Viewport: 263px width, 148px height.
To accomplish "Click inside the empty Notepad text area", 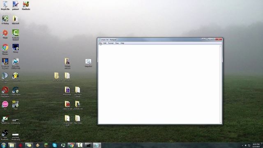I will click(x=159, y=84).
